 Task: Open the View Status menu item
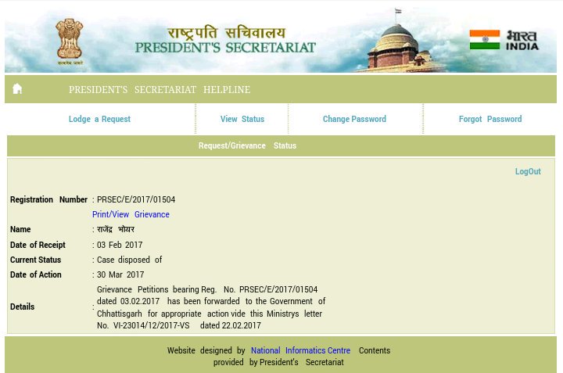click(242, 119)
